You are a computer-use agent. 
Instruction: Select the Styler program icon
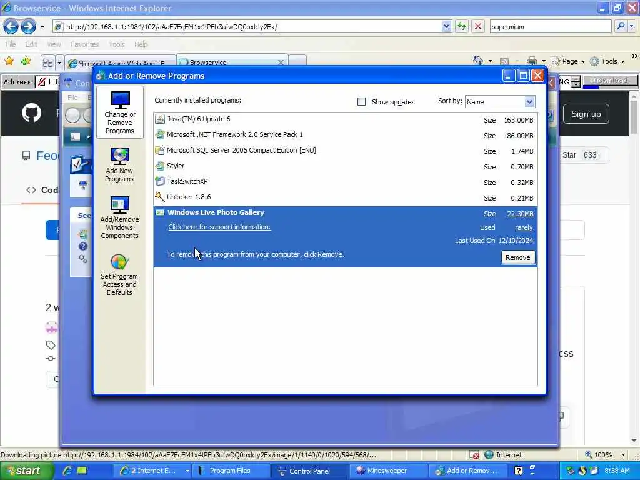pos(160,166)
